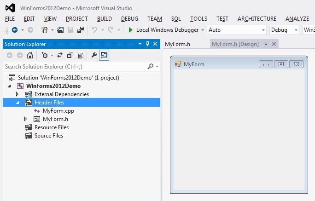Click Pending Changes Filter clock icon

coord(45,55)
